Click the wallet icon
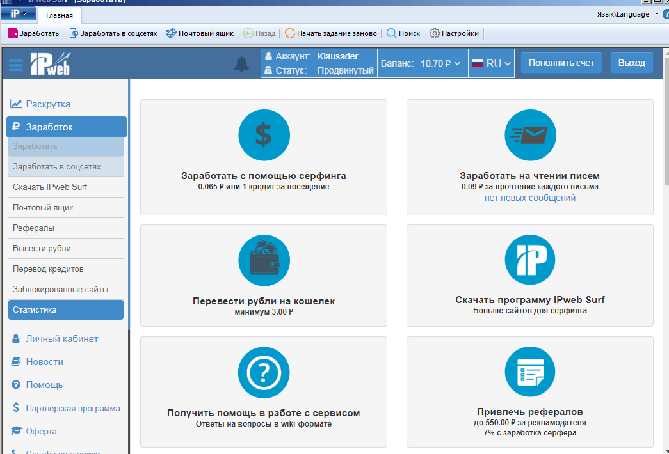Screen dimensions: 669x454 (264, 260)
